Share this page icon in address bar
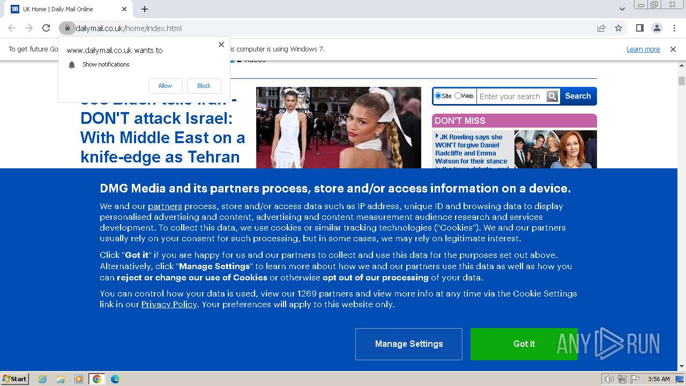 [601, 28]
